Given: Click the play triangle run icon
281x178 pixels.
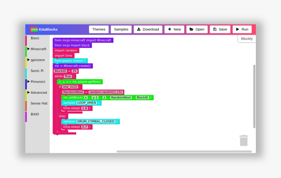Looking at the screenshot, I should pos(238,29).
